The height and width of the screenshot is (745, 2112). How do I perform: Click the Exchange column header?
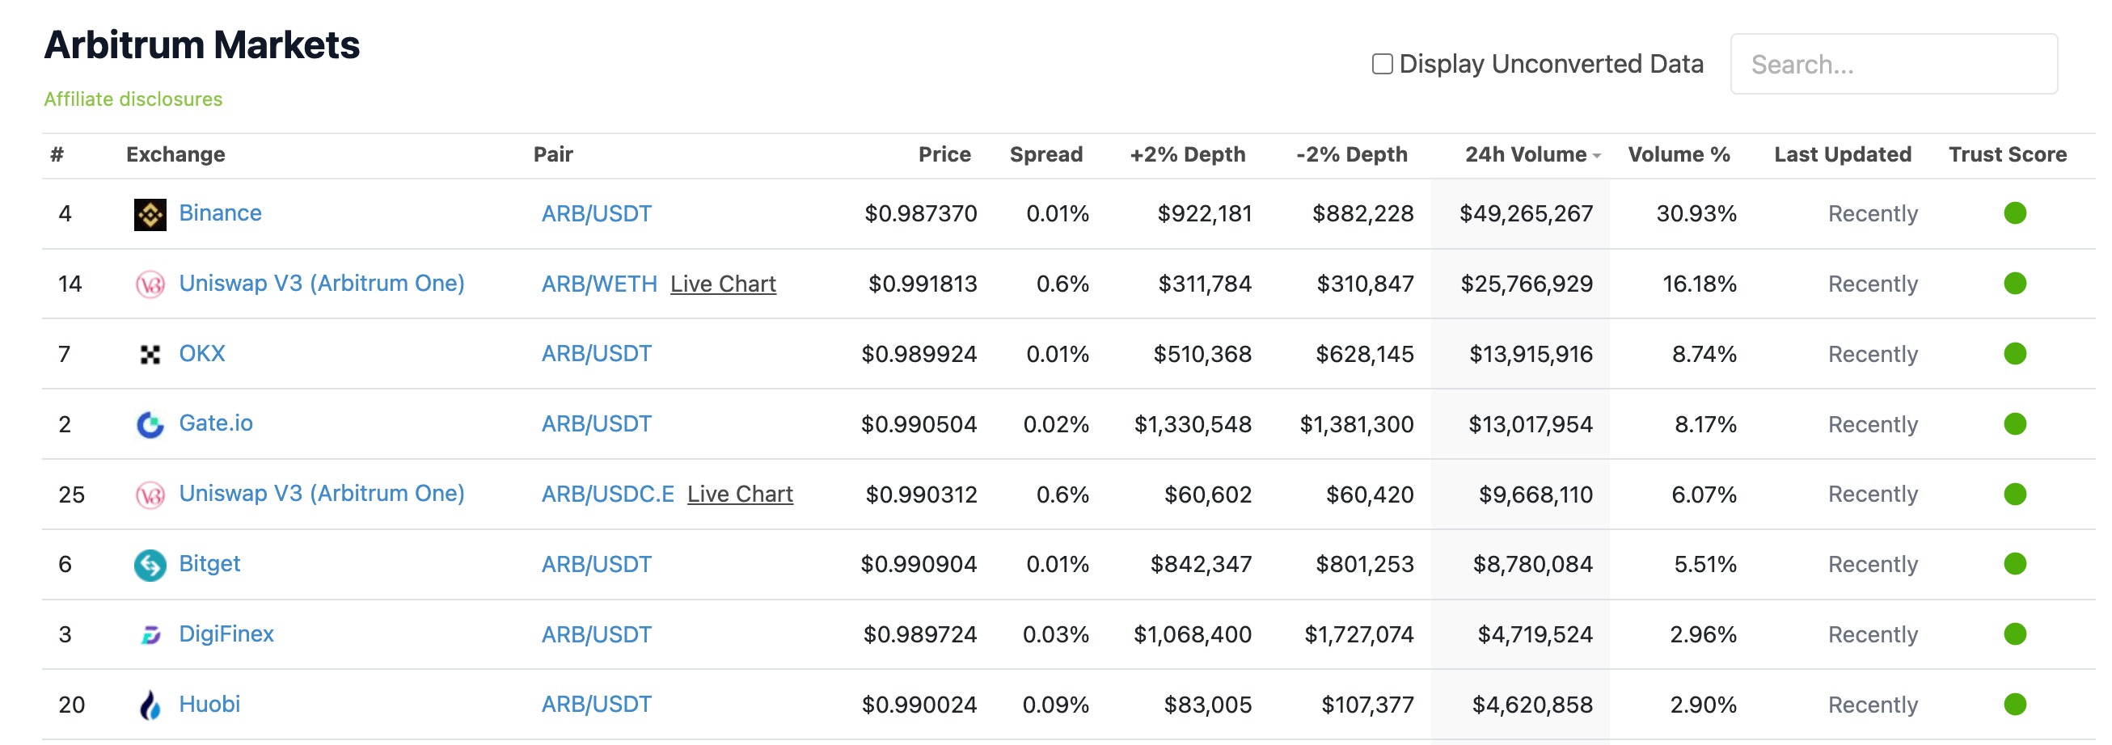pos(175,155)
